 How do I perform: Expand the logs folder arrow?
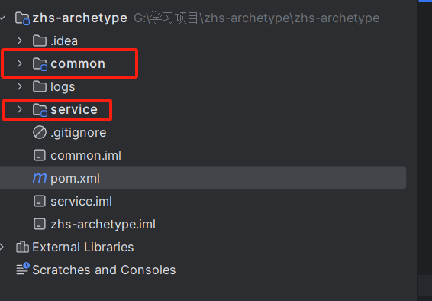19,86
